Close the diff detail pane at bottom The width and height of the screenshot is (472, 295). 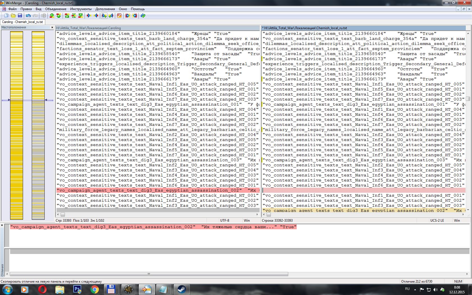(x=2, y=225)
